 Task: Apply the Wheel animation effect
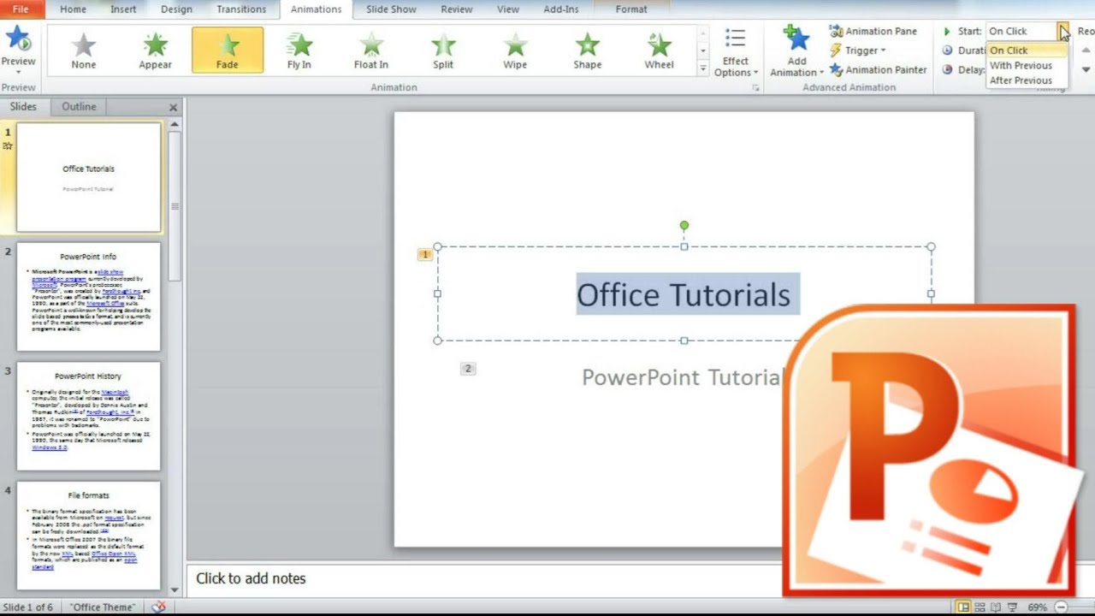click(659, 50)
